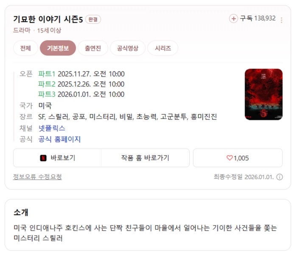Click the Netflix logo icon on 바로보기
Viewport: 297px width, 258px height.
click(x=43, y=158)
